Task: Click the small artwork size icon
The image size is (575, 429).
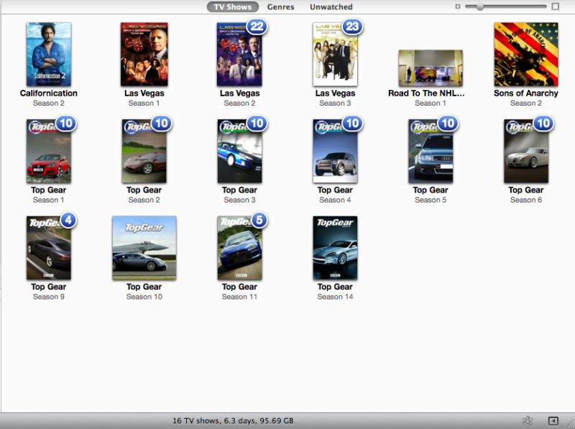Action: [458, 6]
